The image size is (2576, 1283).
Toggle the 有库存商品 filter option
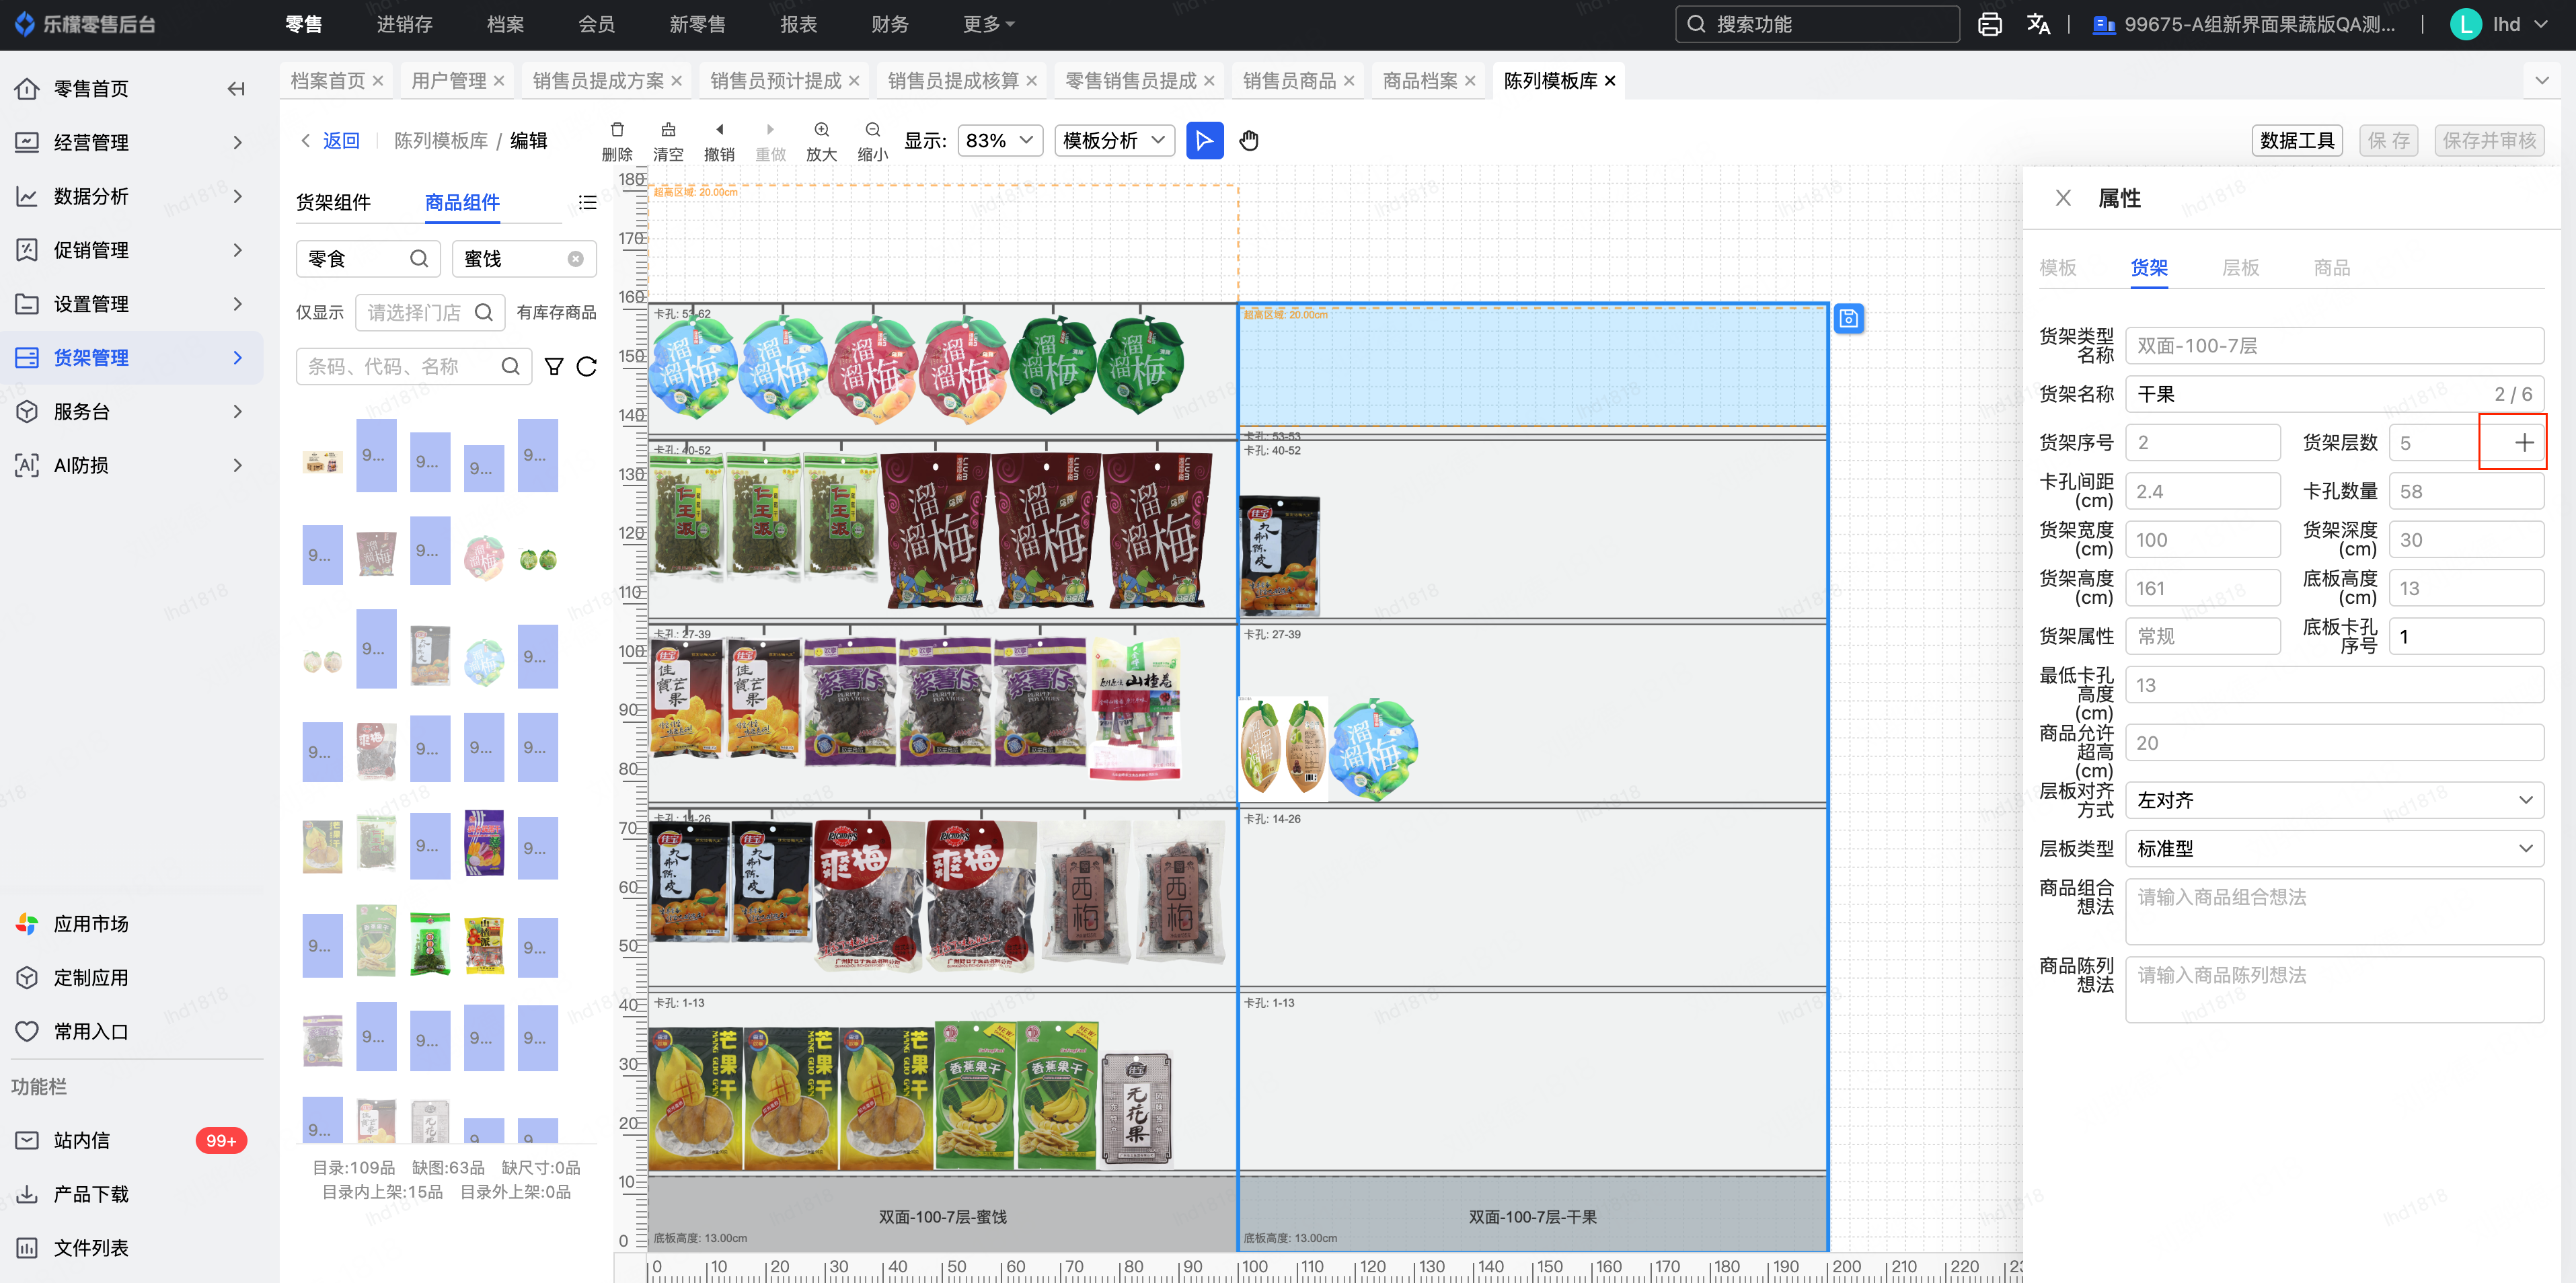pyautogui.click(x=556, y=313)
